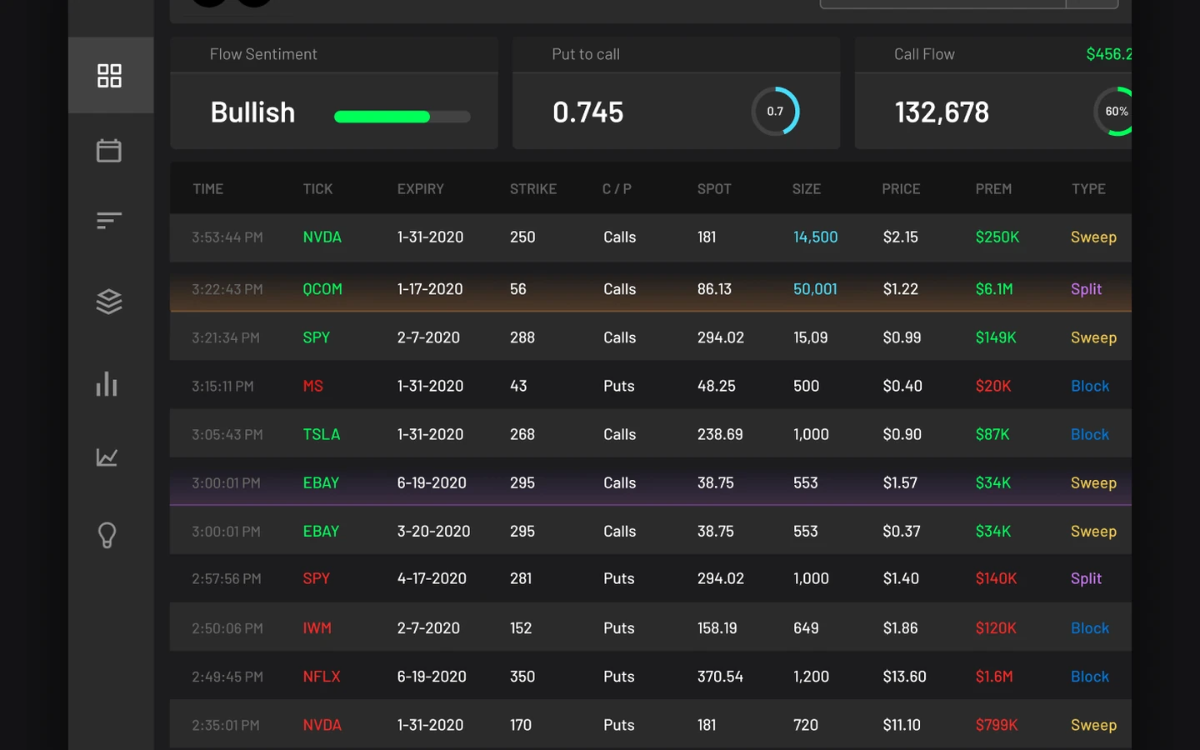
Task: Click the 370.54 spot value
Action: 720,677
